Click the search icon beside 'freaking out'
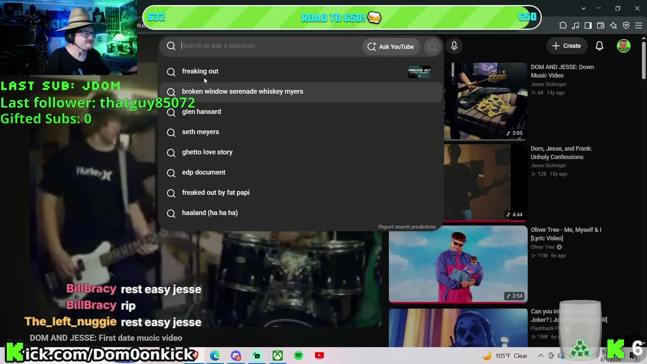Image resolution: width=647 pixels, height=364 pixels. point(171,72)
